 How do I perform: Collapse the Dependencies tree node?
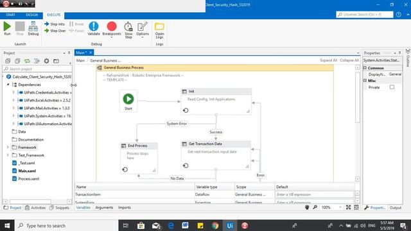click(x=8, y=85)
